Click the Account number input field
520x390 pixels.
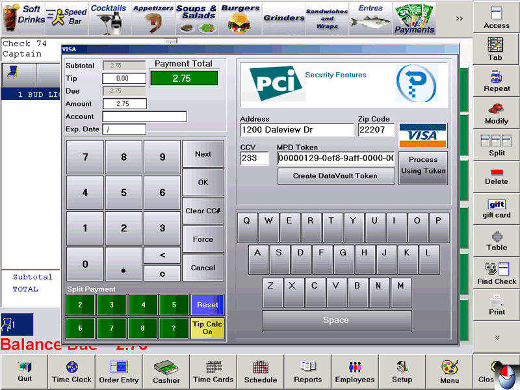pyautogui.click(x=144, y=116)
